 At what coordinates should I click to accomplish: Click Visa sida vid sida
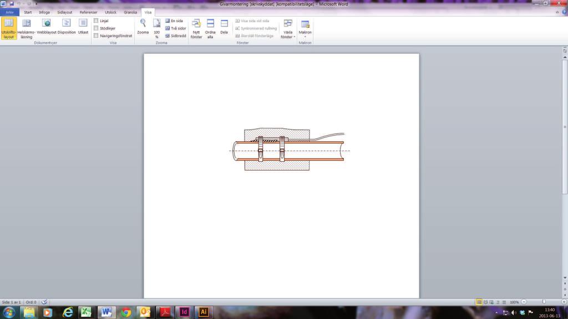tap(252, 21)
